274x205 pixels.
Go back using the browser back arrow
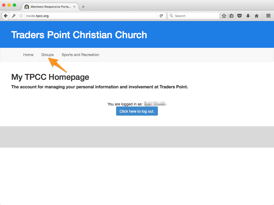pyautogui.click(x=6, y=16)
